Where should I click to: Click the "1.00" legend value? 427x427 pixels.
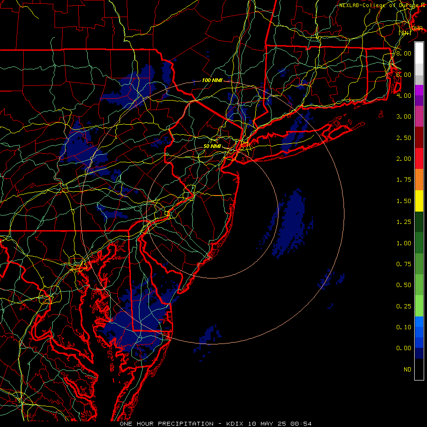404,243
